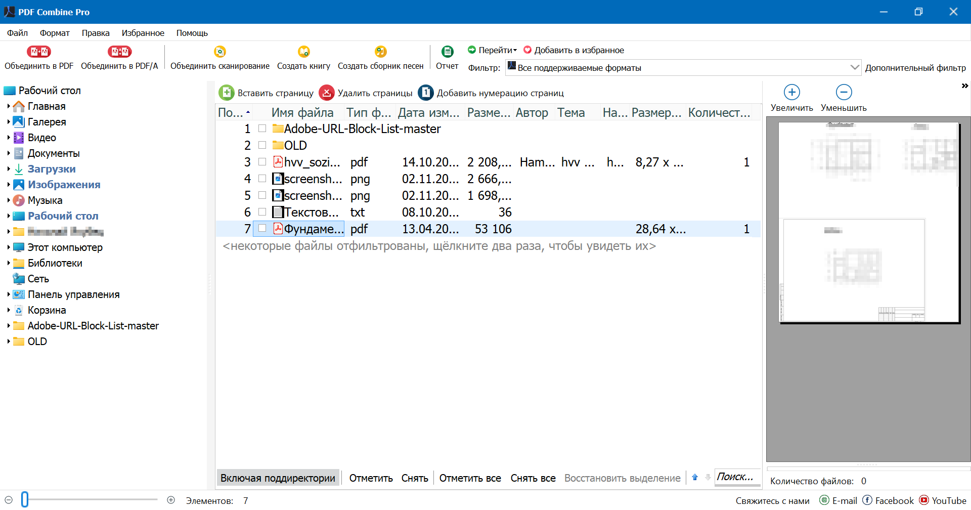Expand the Этот компьютер tree node
The width and height of the screenshot is (971, 510).
9,247
